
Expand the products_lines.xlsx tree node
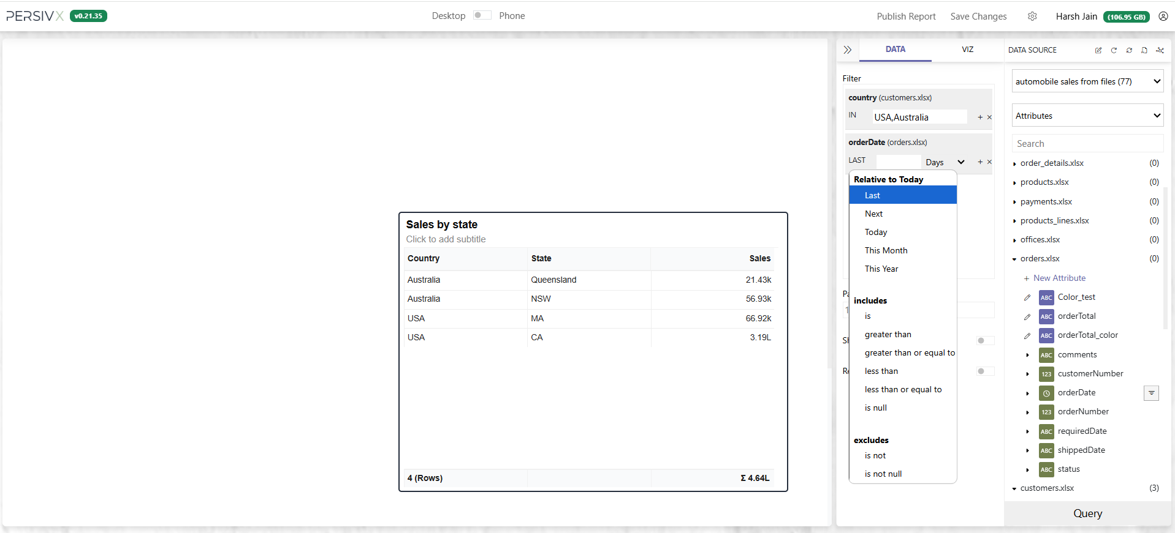point(1014,221)
